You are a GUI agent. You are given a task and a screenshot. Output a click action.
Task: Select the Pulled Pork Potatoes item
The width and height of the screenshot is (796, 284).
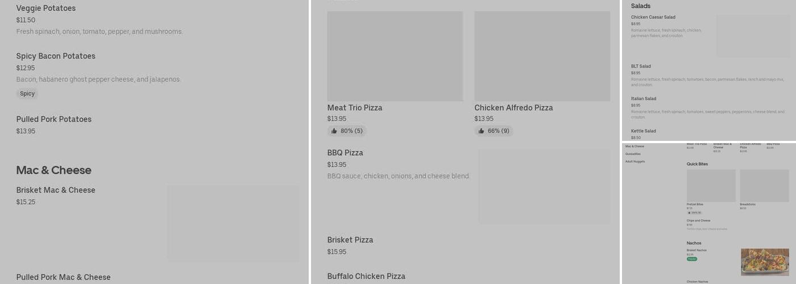coord(54,119)
